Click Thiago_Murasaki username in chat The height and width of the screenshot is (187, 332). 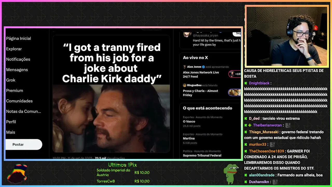tap(264, 132)
